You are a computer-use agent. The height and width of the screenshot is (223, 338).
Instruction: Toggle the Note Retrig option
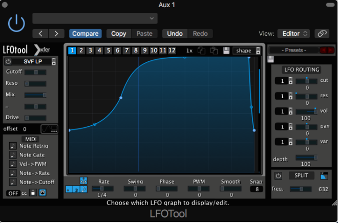(13, 146)
